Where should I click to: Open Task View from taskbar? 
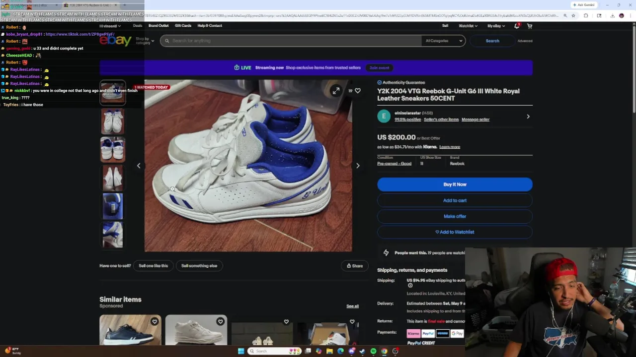tap(308, 351)
